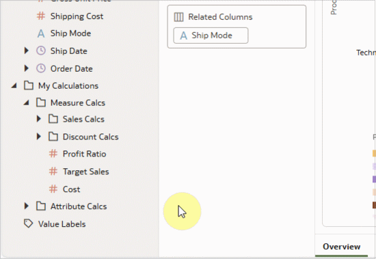This screenshot has width=376, height=259.
Task: Expand the Discount Calcs folder
Action: 38,137
